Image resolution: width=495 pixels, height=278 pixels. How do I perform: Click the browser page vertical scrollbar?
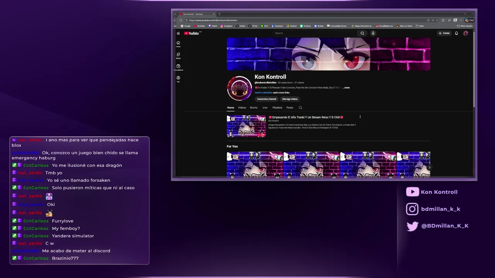[474, 69]
